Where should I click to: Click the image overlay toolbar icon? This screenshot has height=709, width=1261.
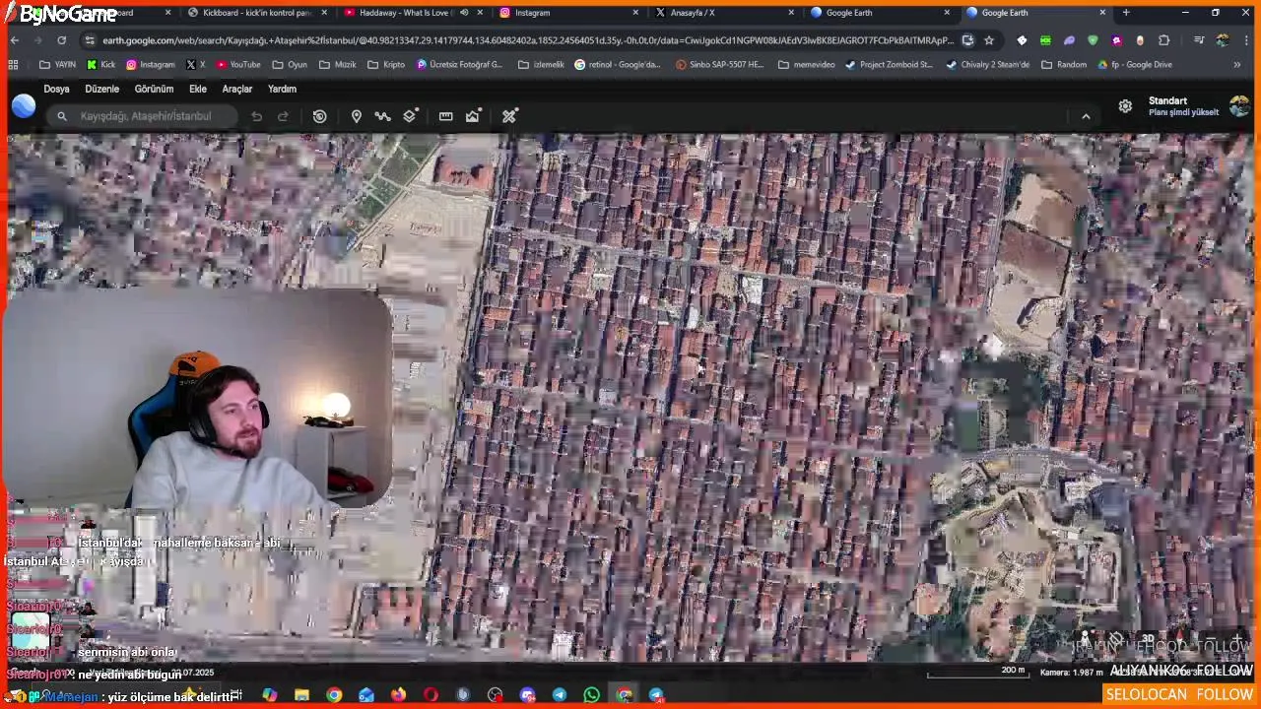pos(473,116)
